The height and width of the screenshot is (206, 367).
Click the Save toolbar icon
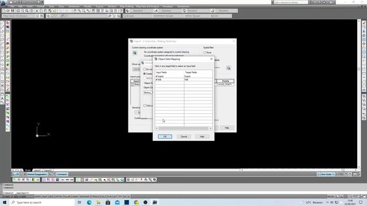coord(13,11)
